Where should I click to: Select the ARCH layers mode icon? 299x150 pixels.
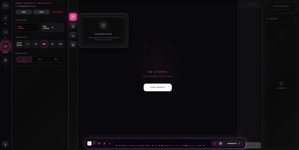point(5,46)
